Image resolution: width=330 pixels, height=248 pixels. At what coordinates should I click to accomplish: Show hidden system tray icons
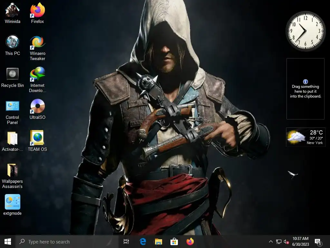pyautogui.click(x=271, y=242)
